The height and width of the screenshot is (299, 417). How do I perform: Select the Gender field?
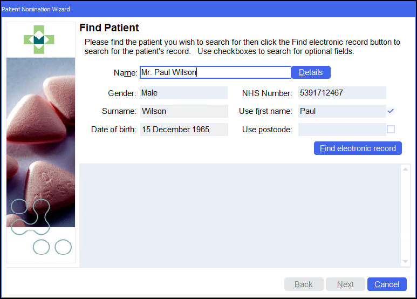pos(183,93)
